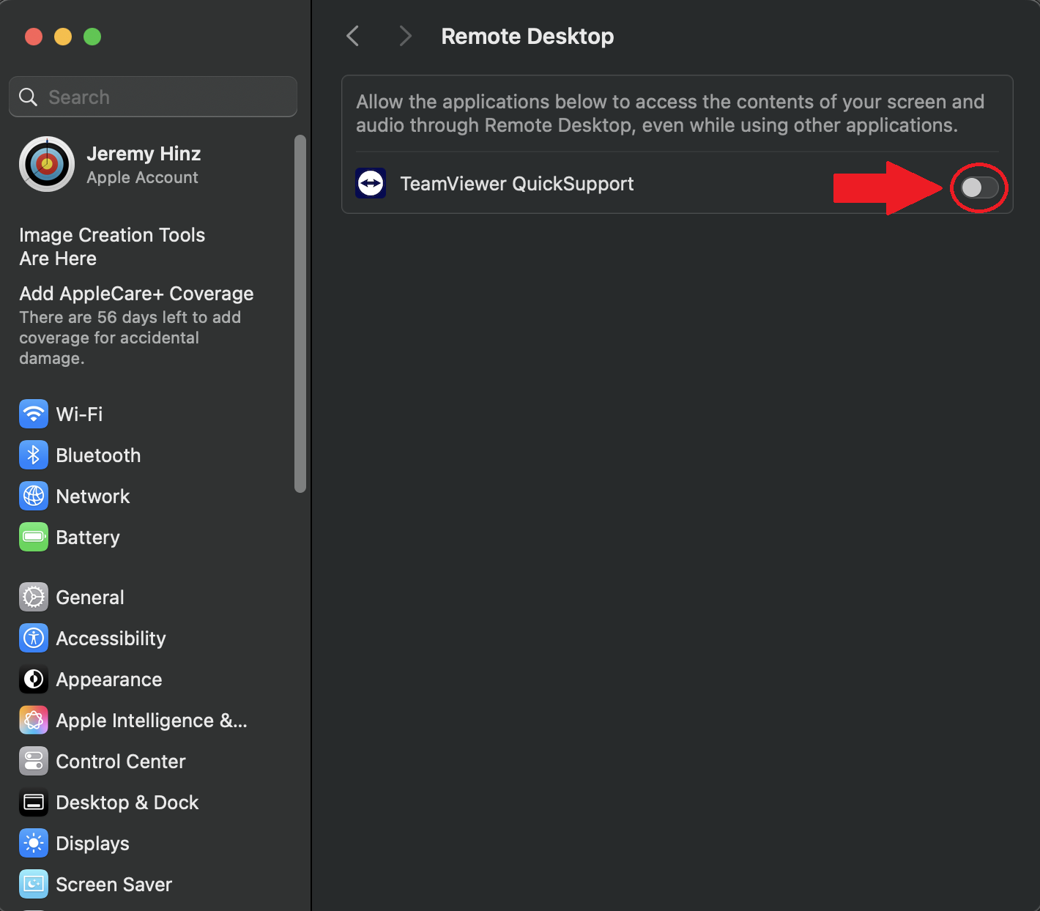This screenshot has width=1040, height=911.
Task: Navigate back with the left chevron
Action: [x=352, y=35]
